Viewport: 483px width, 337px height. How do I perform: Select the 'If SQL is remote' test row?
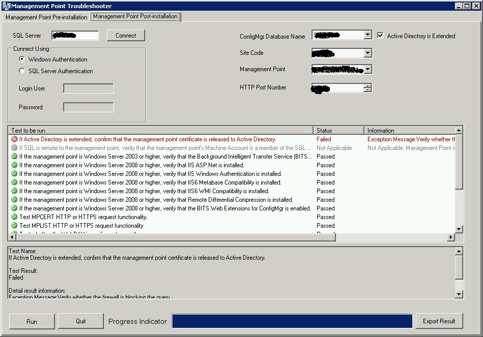[x=232, y=148]
